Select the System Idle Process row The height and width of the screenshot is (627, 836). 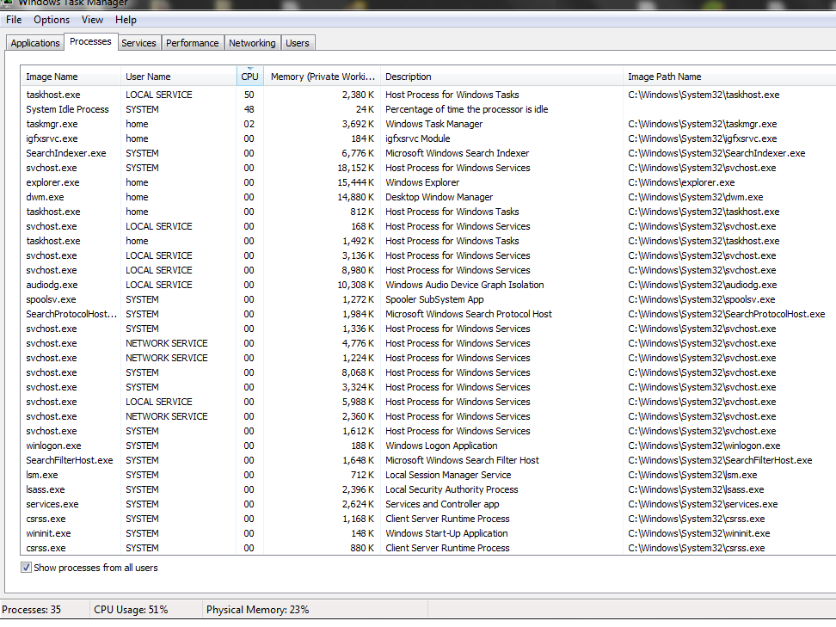(x=428, y=109)
